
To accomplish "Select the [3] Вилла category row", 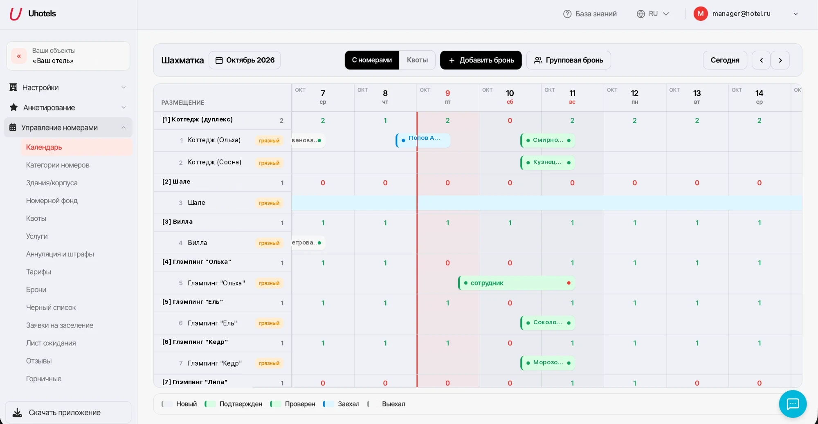I will coord(222,222).
